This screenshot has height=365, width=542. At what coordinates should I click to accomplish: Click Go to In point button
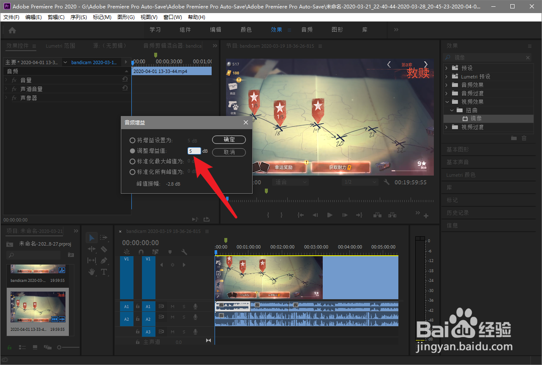pos(301,215)
